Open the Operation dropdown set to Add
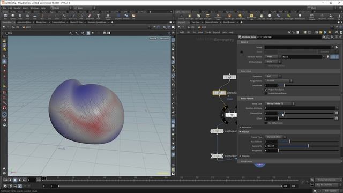This screenshot has width=343, height=193. 273,76
